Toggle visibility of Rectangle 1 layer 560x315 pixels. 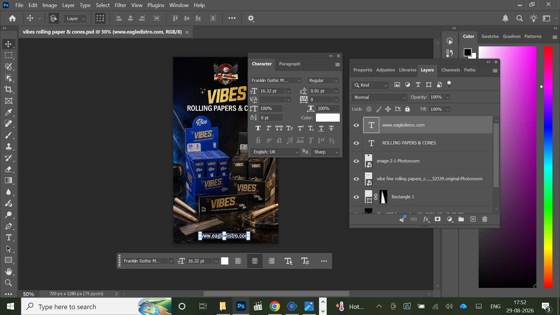point(356,197)
